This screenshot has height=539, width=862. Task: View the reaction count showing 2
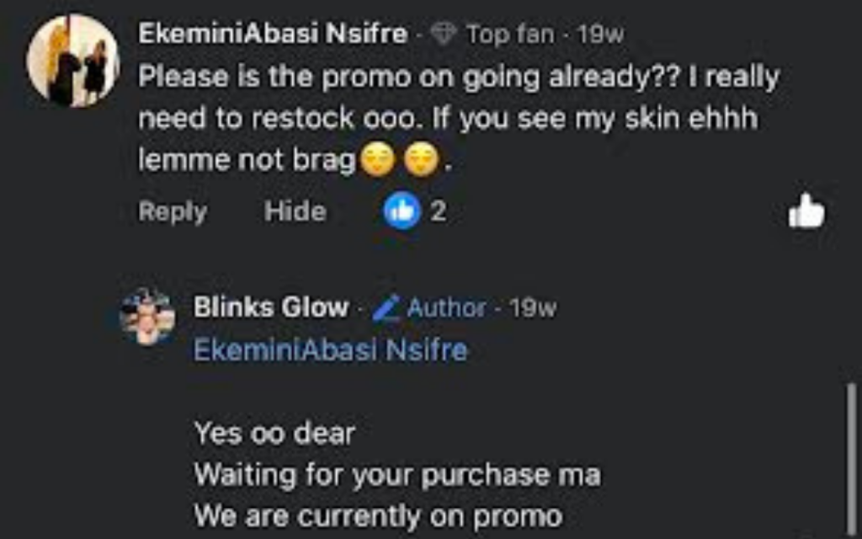point(438,211)
